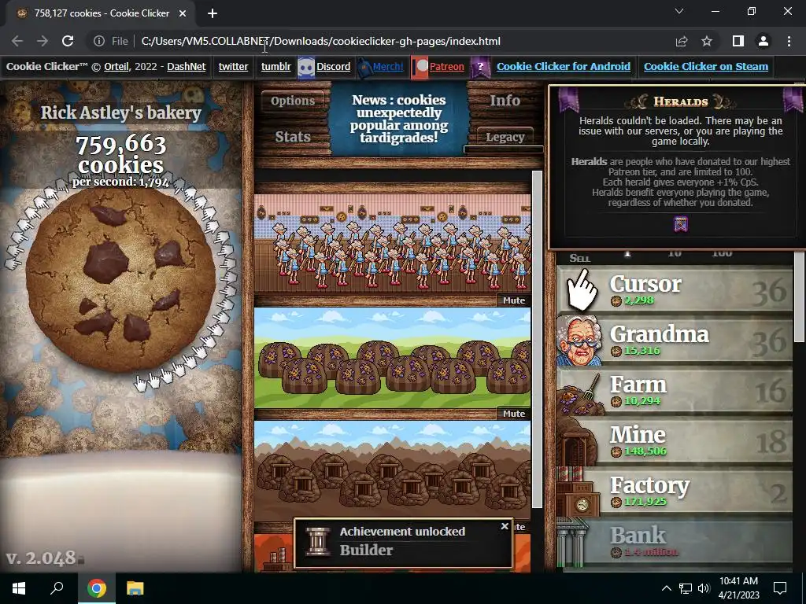Viewport: 806px width, 604px height.
Task: Click the Mine building icon
Action: click(577, 442)
